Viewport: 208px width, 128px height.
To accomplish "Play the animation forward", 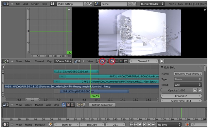I will tap(144, 124).
